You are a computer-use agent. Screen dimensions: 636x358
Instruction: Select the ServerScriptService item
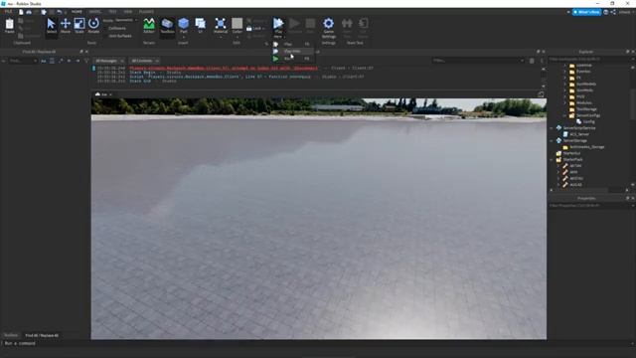578,128
